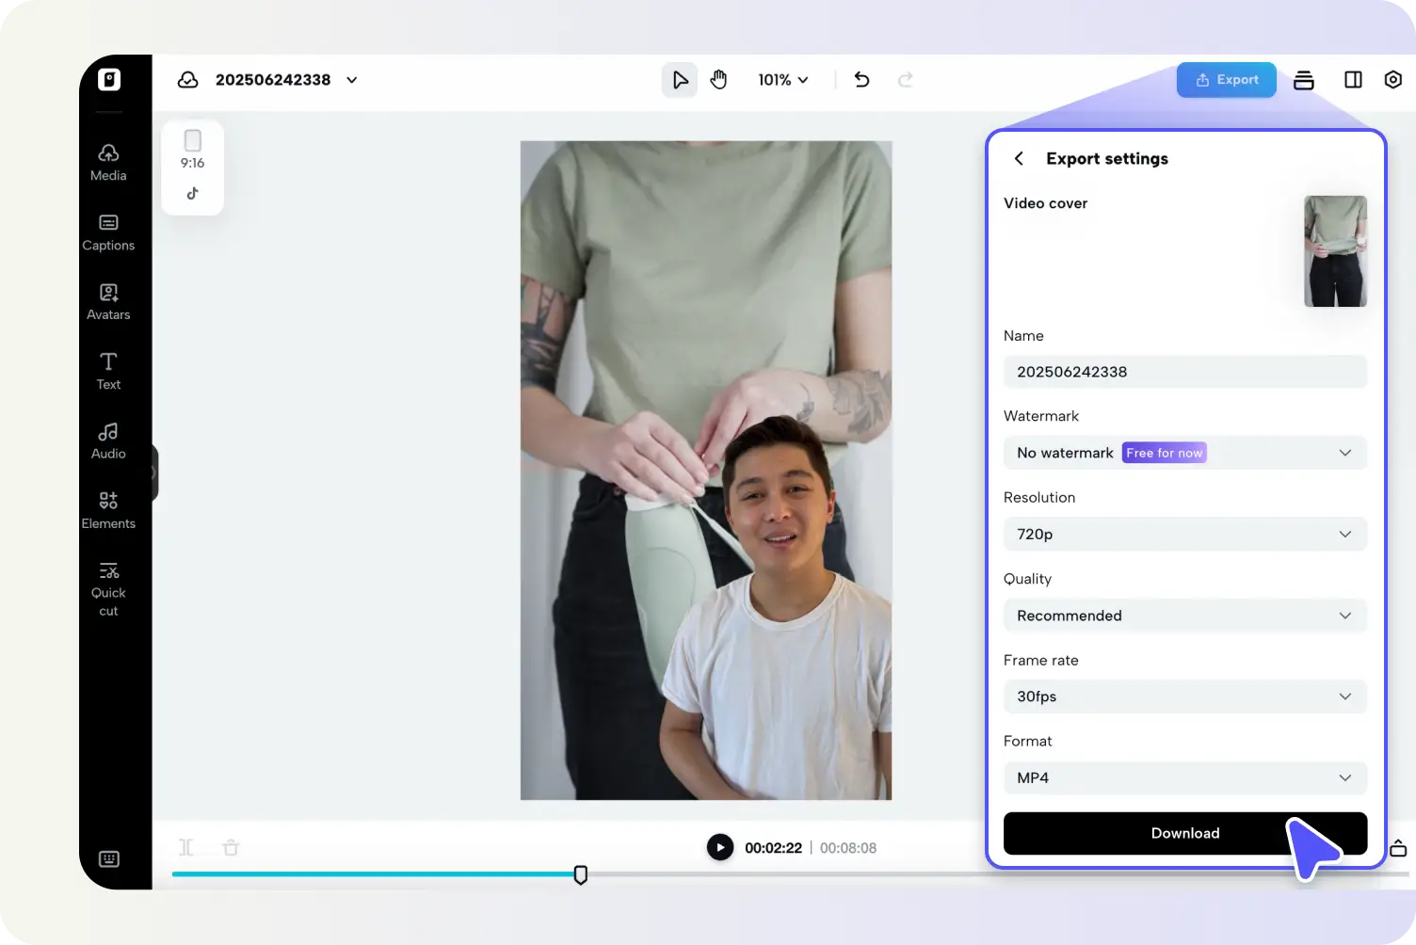Click the split clip icon above the timeline

tap(186, 847)
